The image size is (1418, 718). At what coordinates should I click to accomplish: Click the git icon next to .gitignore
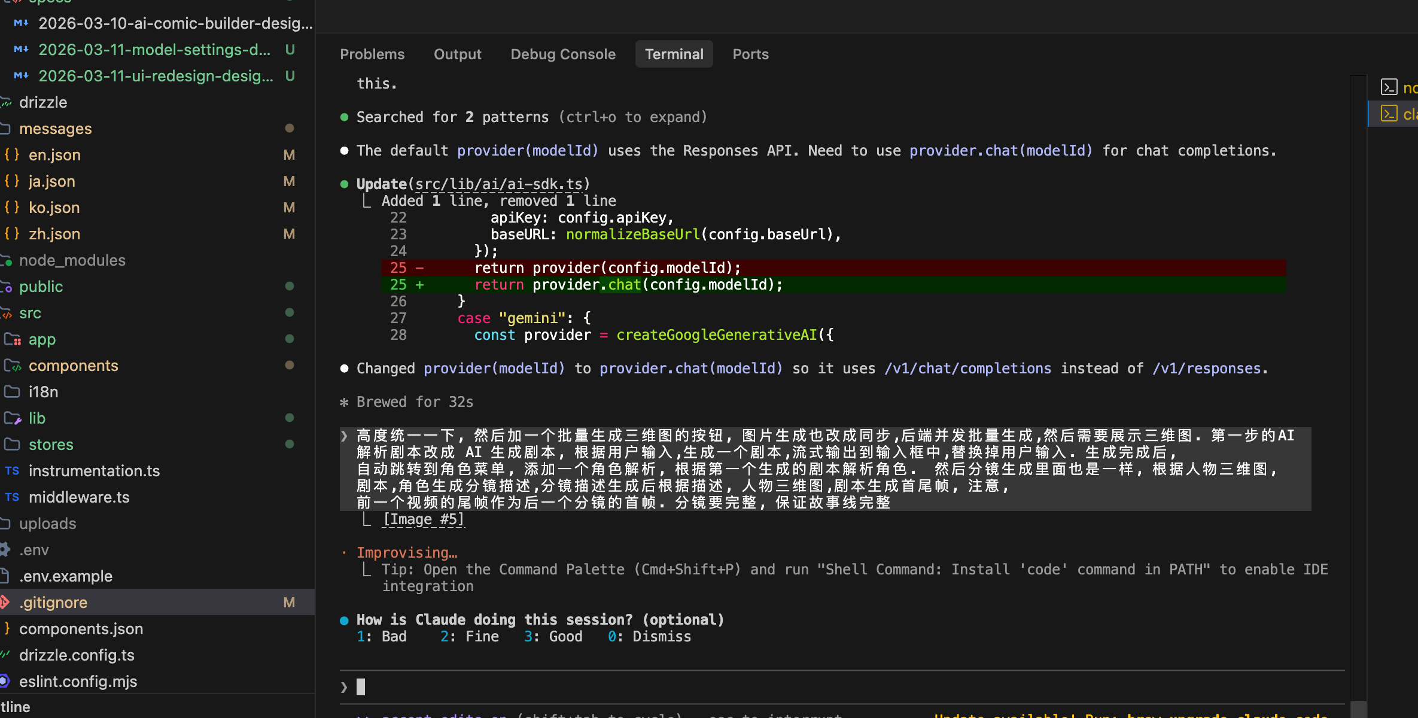5,603
